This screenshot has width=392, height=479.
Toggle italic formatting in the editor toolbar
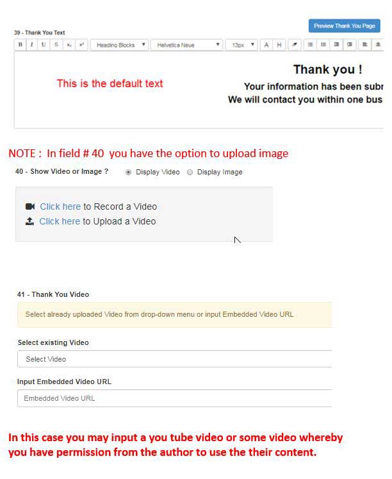point(31,45)
